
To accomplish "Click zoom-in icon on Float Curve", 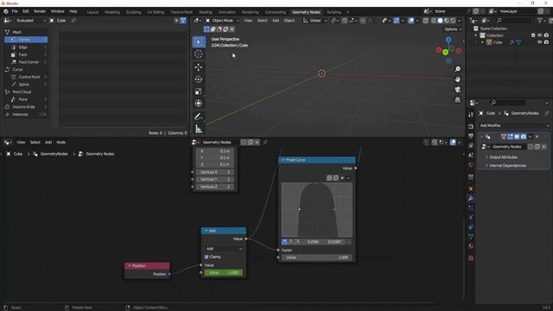I will 329,178.
